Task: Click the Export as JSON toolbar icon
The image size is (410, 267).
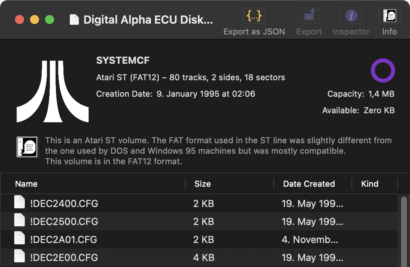Action: click(254, 16)
